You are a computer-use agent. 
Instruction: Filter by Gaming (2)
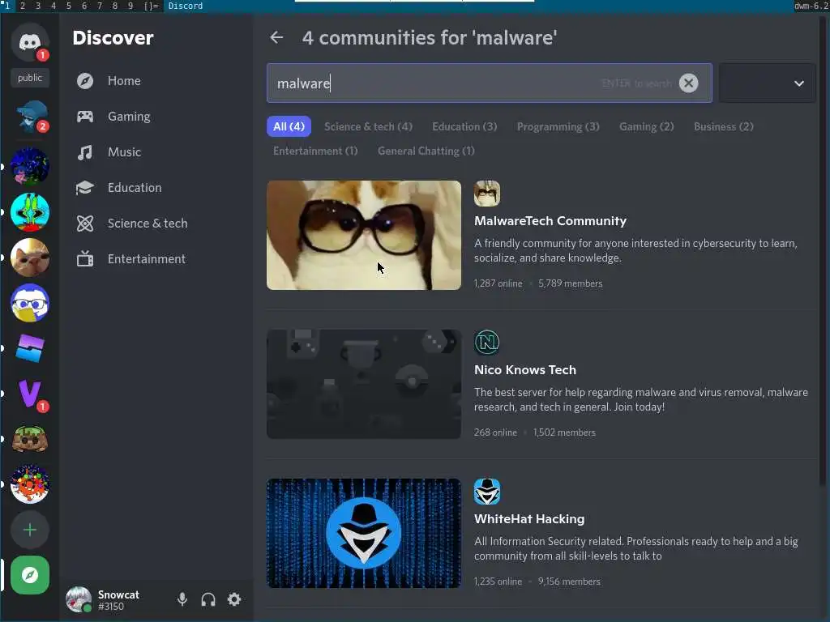click(646, 126)
